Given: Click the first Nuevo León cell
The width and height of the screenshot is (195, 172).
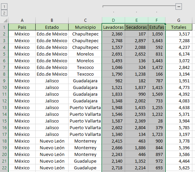Looking at the screenshot, I should pyautogui.click(x=52, y=141).
